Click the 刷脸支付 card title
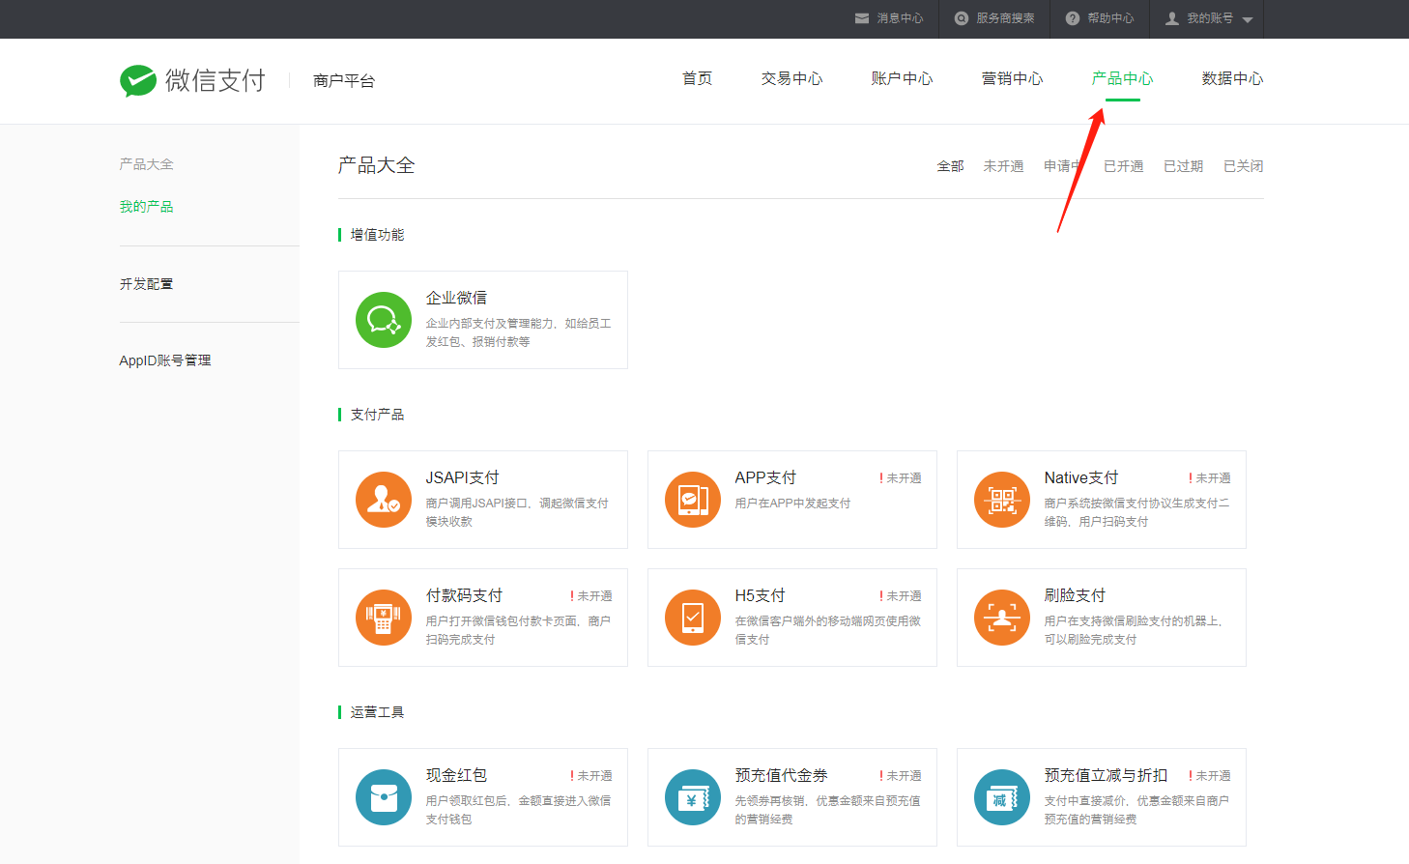This screenshot has width=1409, height=864. tap(1075, 595)
